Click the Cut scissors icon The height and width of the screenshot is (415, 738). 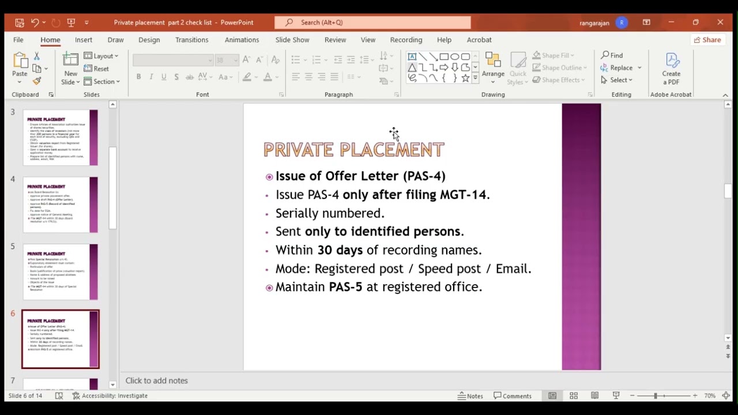click(x=36, y=56)
